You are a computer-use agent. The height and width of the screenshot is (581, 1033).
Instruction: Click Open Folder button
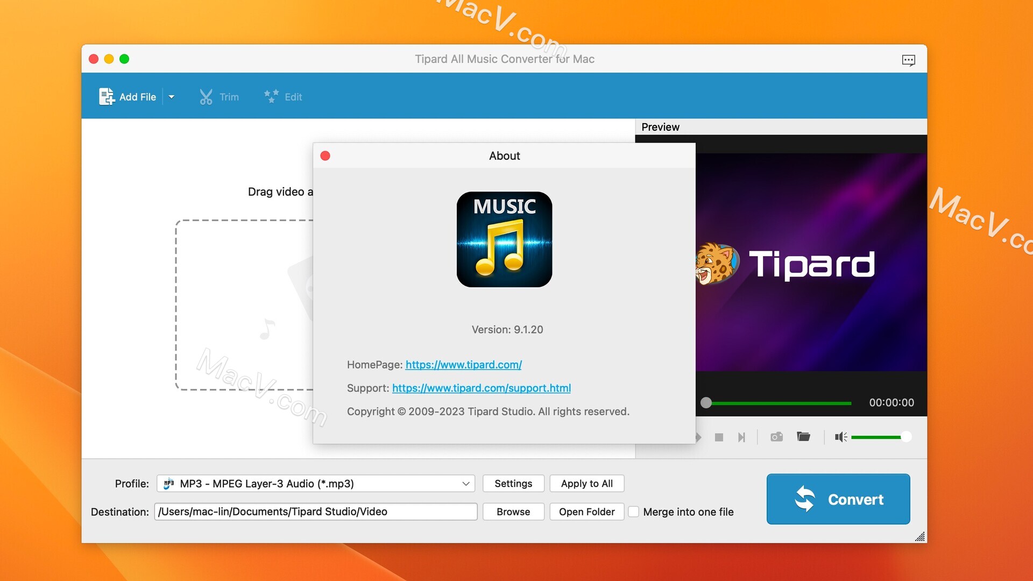click(586, 511)
